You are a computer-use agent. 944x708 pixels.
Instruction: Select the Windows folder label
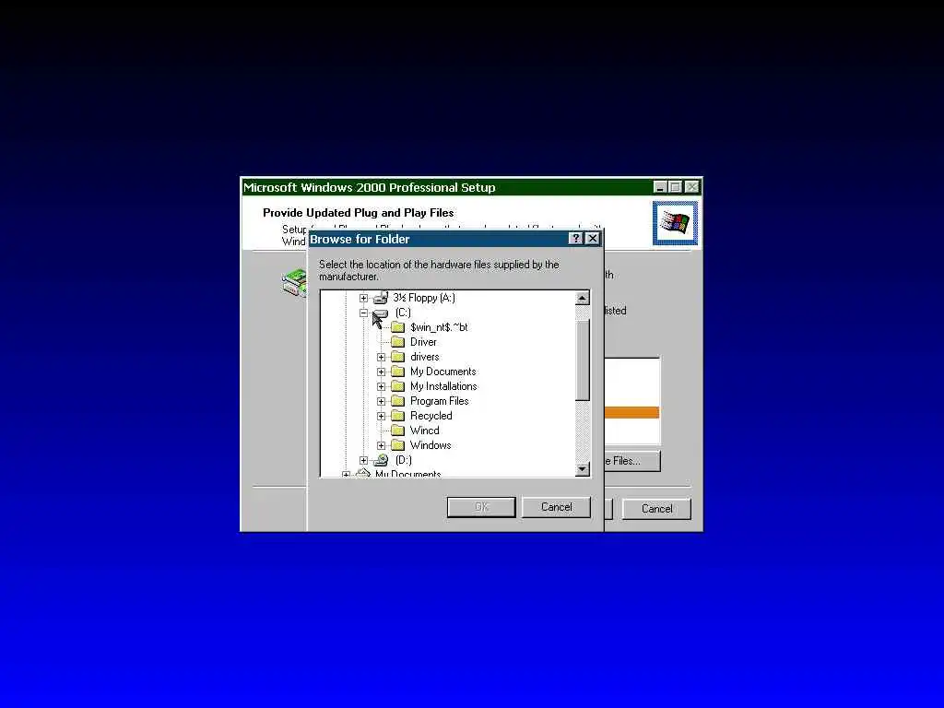tap(431, 445)
